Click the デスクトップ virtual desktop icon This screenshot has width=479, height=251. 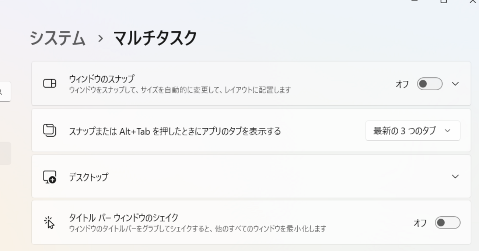(x=50, y=177)
